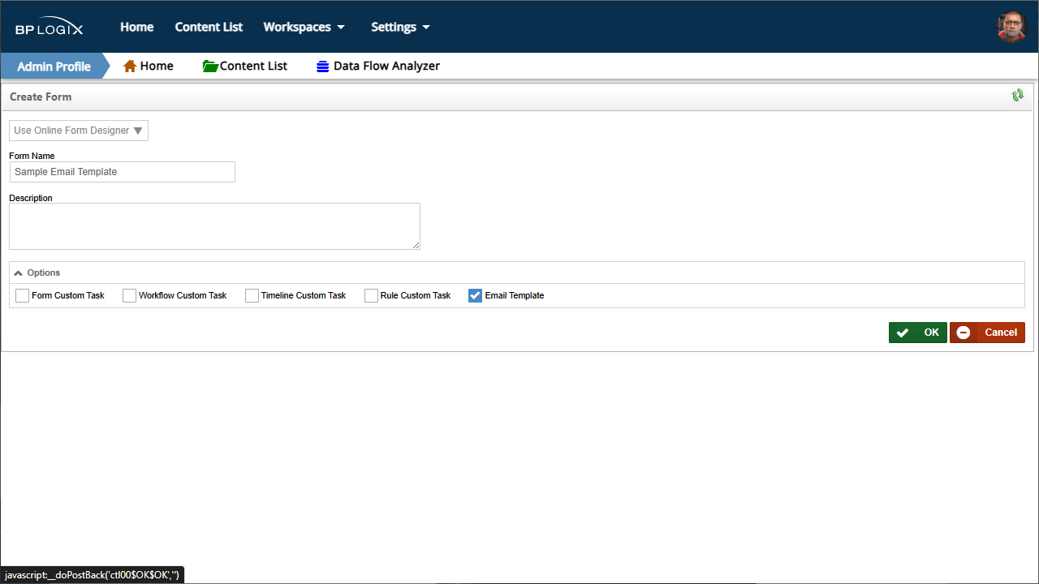Open the Use Online Form Designer dropdown
Screen dimensions: 1039x584
click(x=79, y=131)
